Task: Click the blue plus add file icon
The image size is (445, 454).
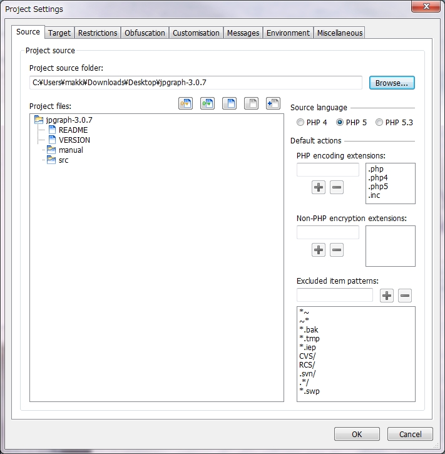Action: point(273,104)
